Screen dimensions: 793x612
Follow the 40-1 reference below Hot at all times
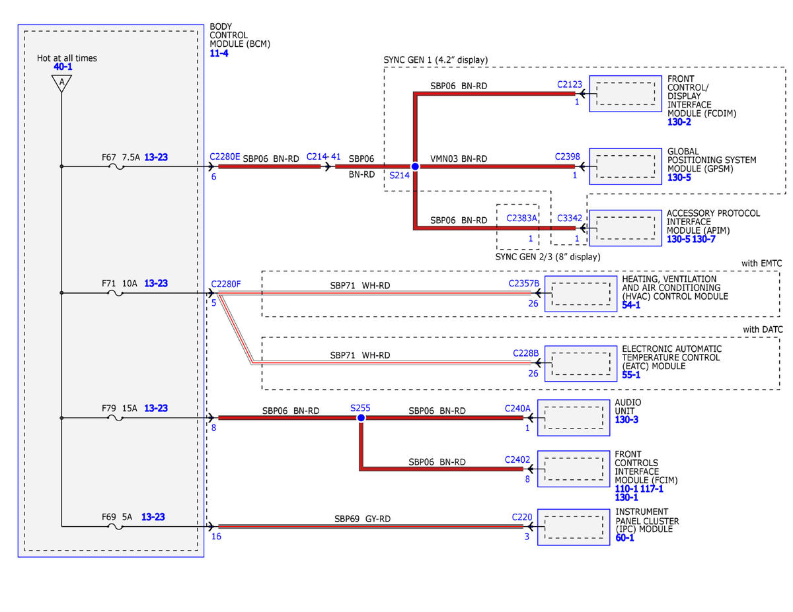click(x=63, y=67)
